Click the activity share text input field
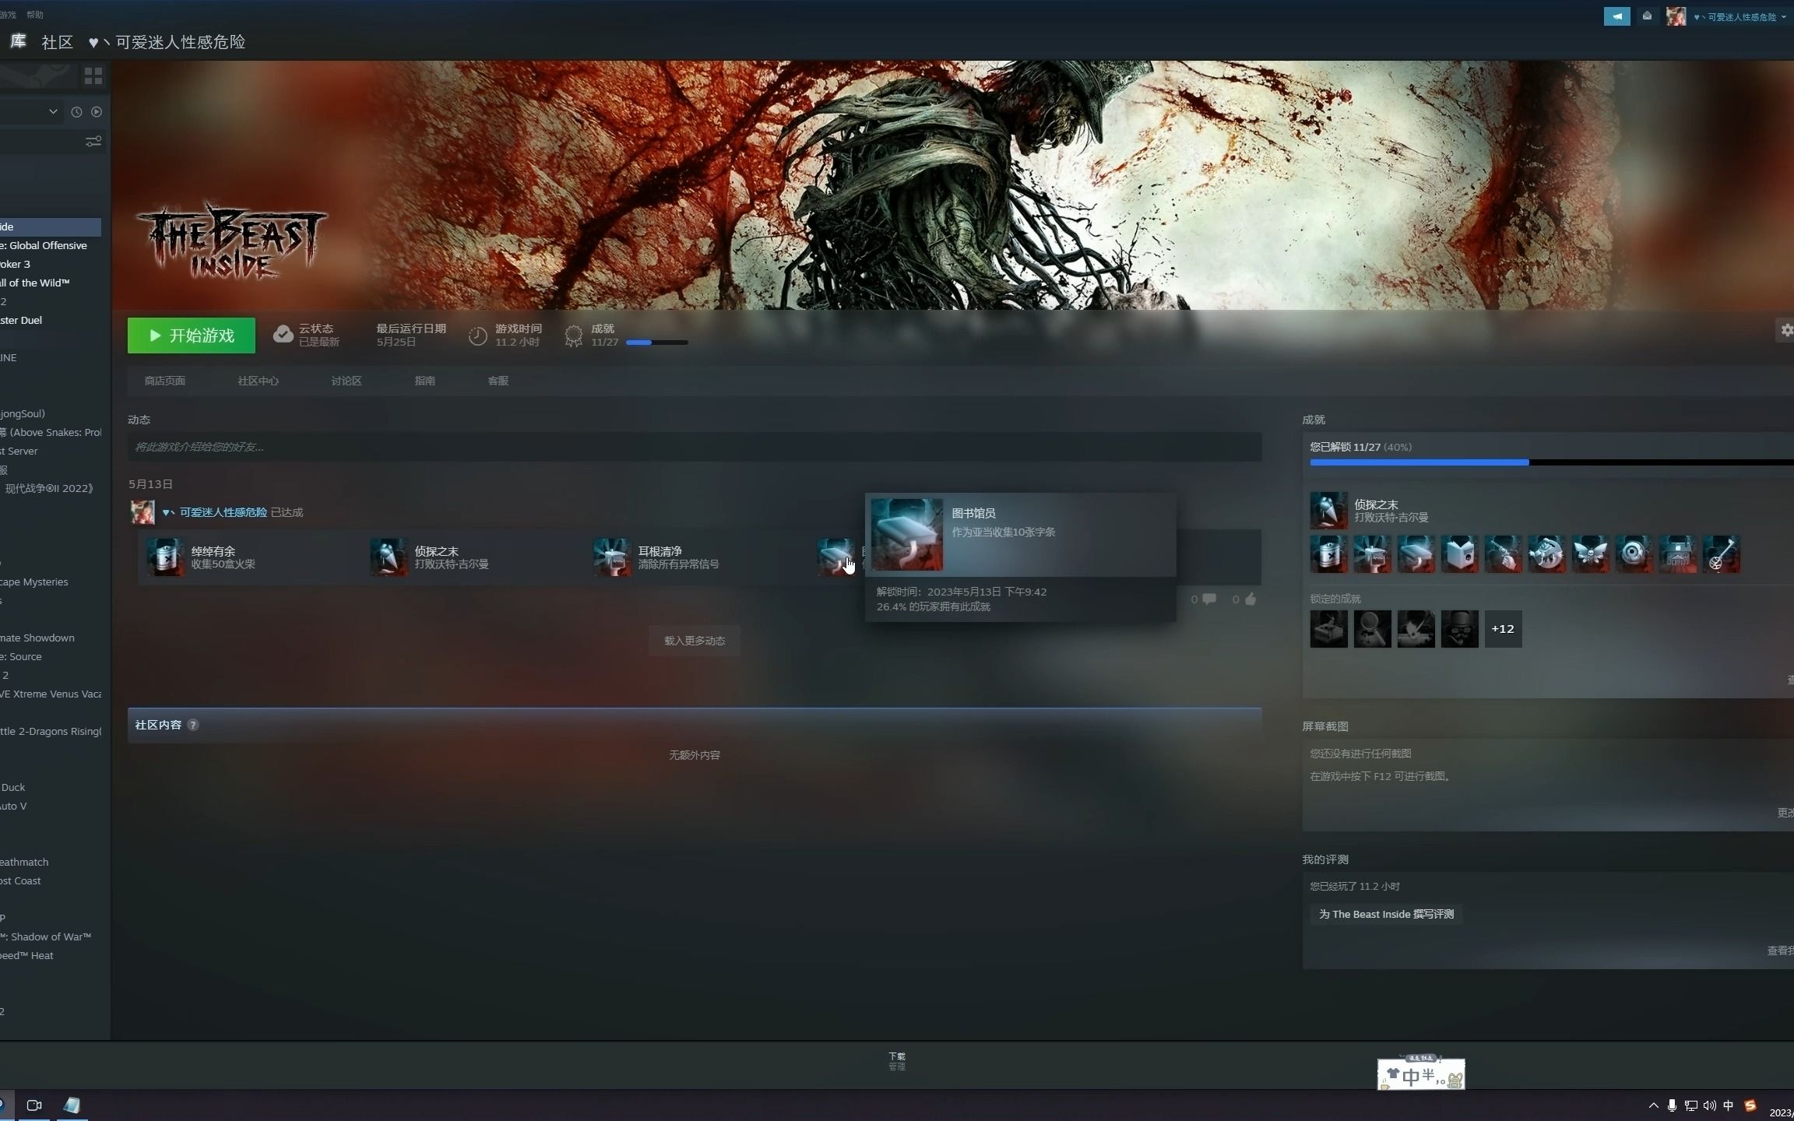The image size is (1794, 1121). [695, 447]
